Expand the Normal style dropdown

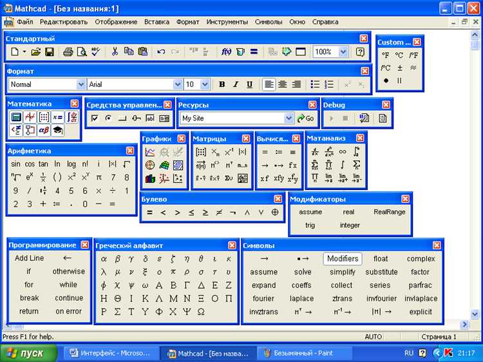[x=80, y=84]
